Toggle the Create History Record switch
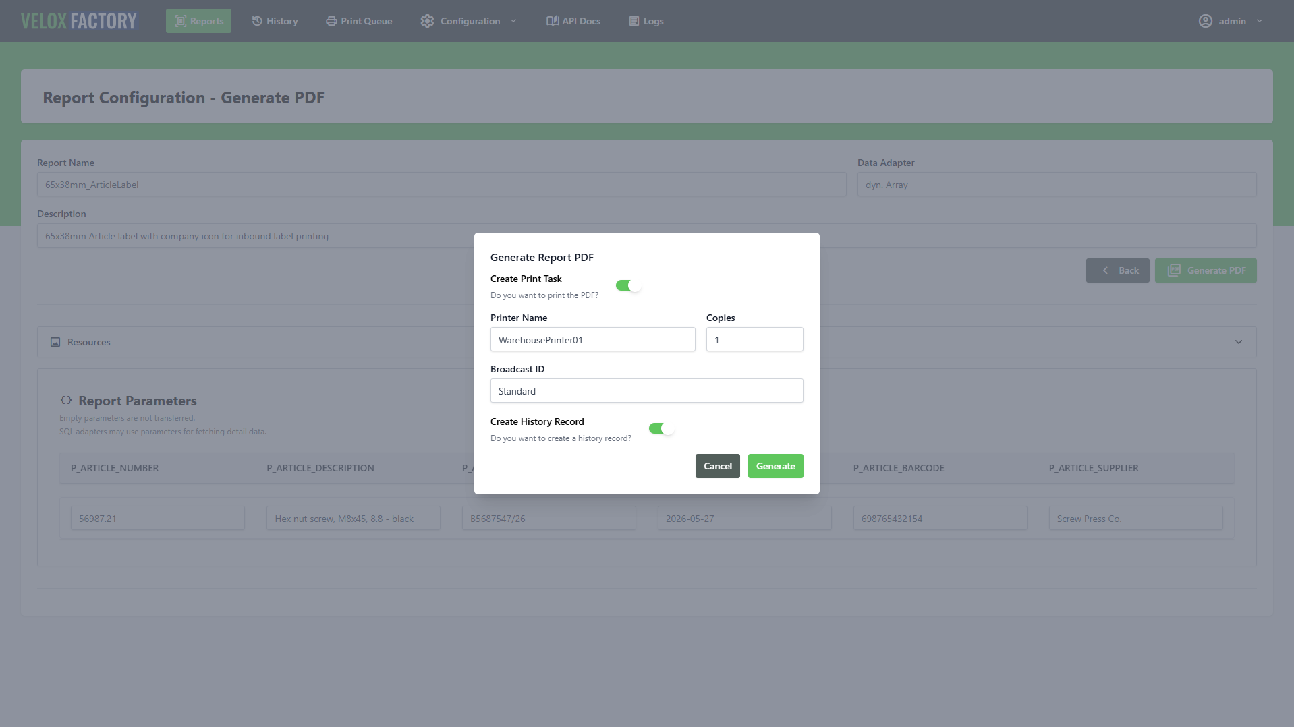Viewport: 1294px width, 727px height. click(661, 428)
